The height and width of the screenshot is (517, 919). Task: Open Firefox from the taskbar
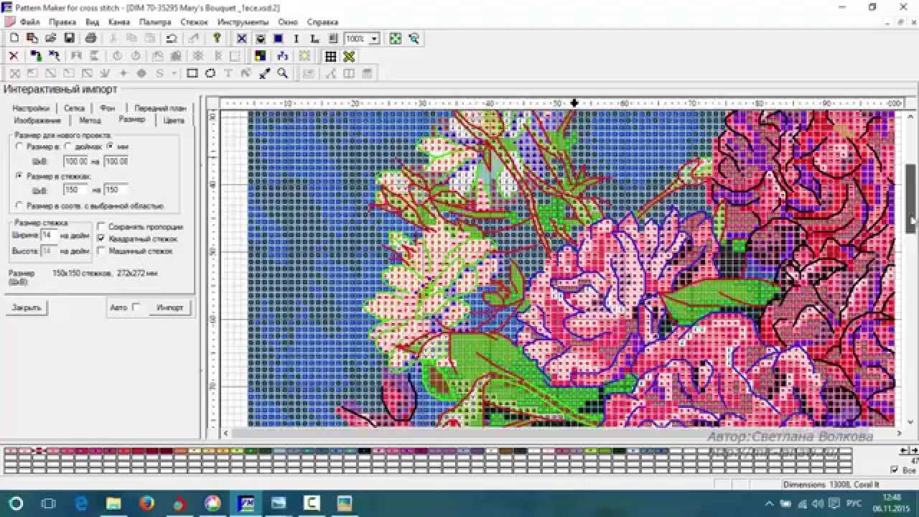147,503
